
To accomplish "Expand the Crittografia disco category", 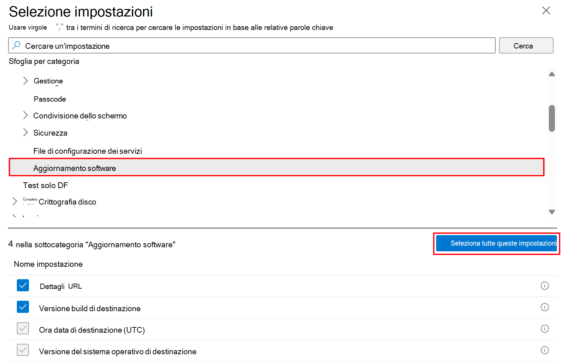I will point(14,201).
